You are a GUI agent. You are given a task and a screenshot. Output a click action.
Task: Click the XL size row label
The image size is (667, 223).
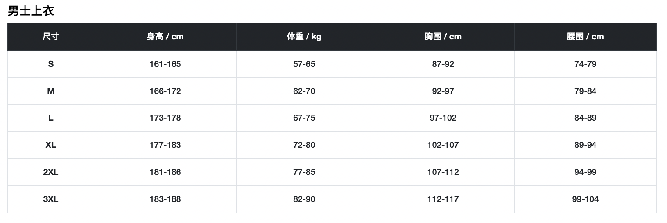tap(51, 145)
